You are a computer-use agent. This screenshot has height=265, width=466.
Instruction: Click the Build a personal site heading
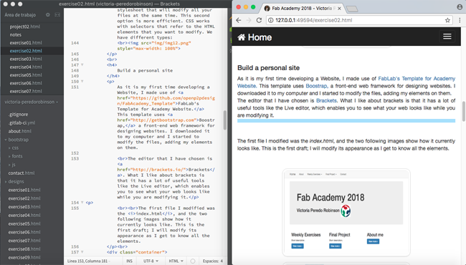[268, 68]
